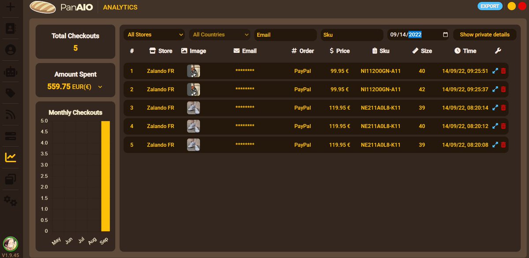Expand details for order row 5
The height and width of the screenshot is (258, 529).
495,145
